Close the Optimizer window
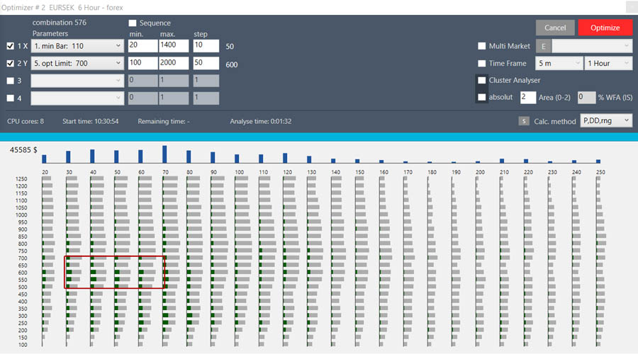Image resolution: width=638 pixels, height=354 pixels. 627,7
